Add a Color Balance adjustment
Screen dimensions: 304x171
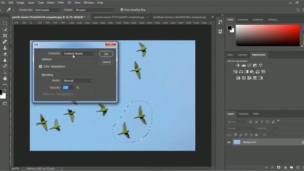tap(241, 72)
